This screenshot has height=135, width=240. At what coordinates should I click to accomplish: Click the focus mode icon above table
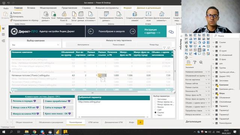click(169, 48)
